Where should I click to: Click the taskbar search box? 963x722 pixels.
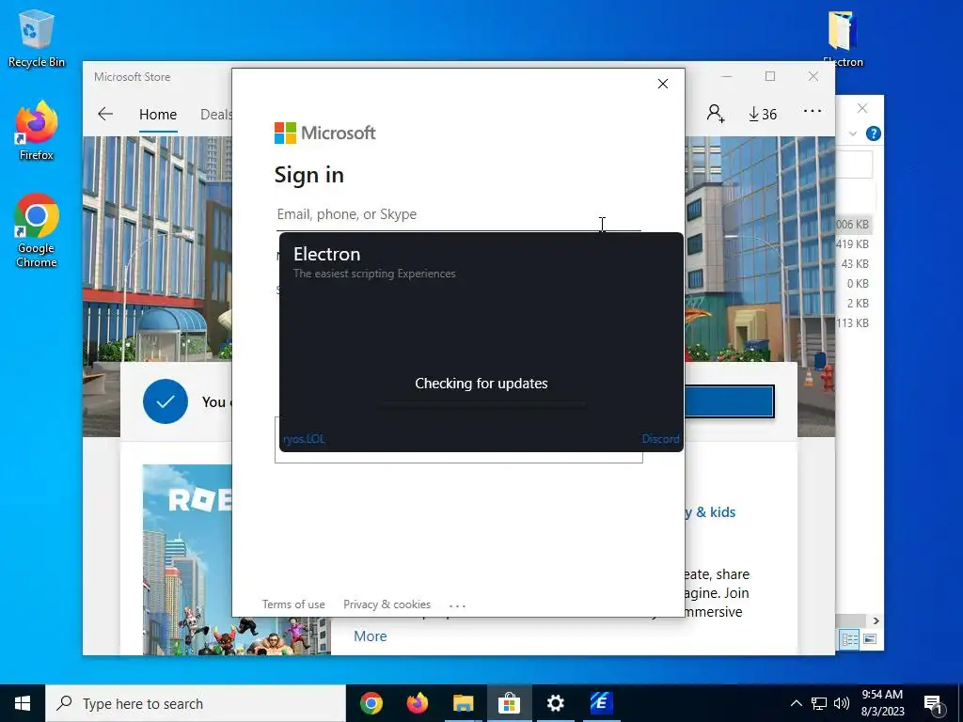196,703
